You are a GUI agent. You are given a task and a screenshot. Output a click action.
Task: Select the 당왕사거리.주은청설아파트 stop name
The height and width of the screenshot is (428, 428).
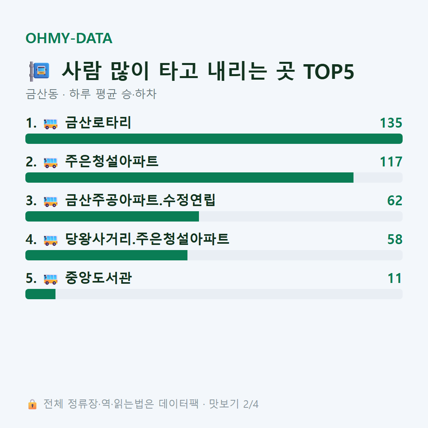(147, 239)
